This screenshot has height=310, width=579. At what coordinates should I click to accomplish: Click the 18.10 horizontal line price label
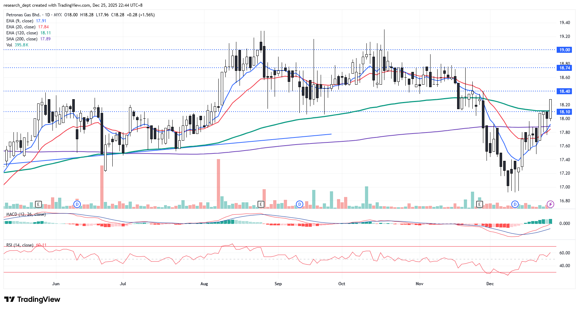pos(565,112)
